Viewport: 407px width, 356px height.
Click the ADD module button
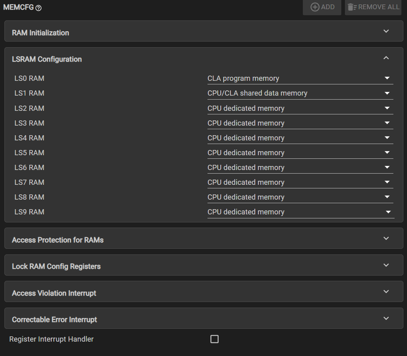click(x=322, y=7)
